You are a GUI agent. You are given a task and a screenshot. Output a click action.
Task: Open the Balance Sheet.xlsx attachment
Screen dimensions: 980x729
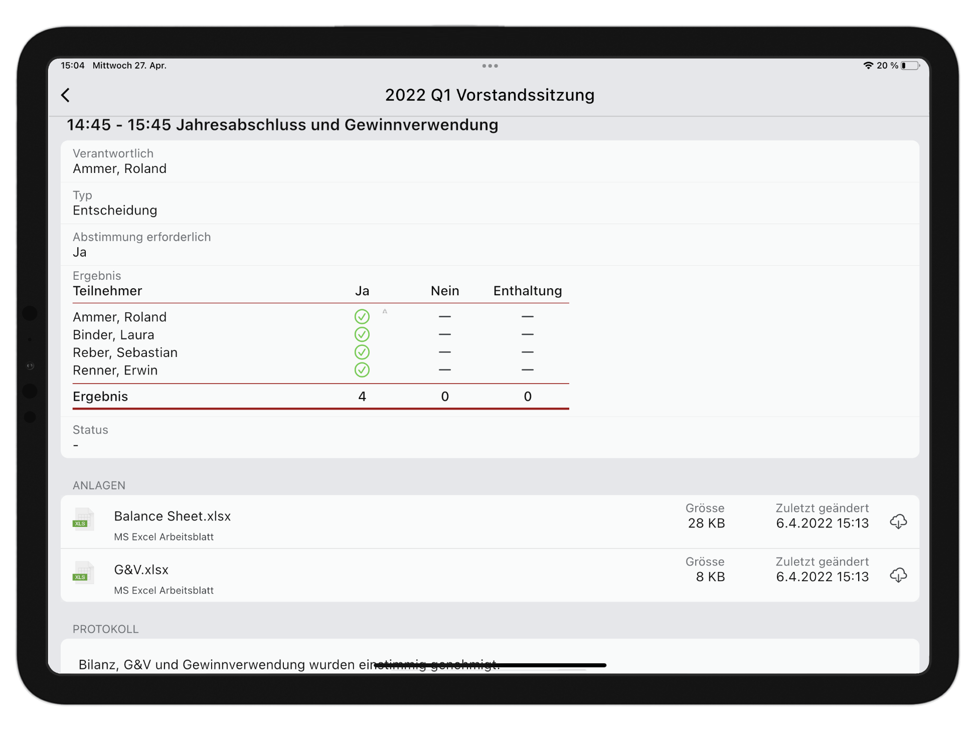click(x=172, y=516)
